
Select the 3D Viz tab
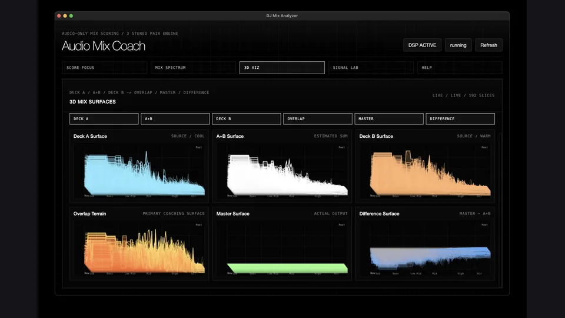(282, 67)
